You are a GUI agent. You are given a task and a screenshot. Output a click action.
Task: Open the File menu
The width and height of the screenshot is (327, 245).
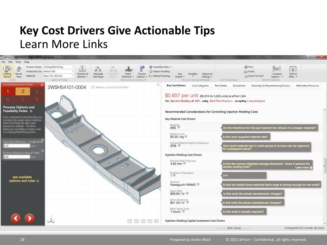tap(3, 62)
